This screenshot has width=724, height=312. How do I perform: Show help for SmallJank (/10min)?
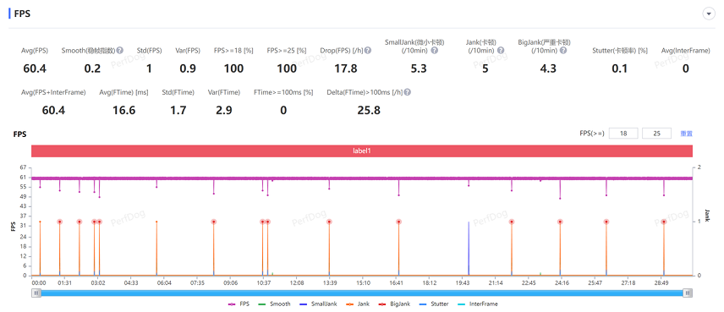coord(435,50)
